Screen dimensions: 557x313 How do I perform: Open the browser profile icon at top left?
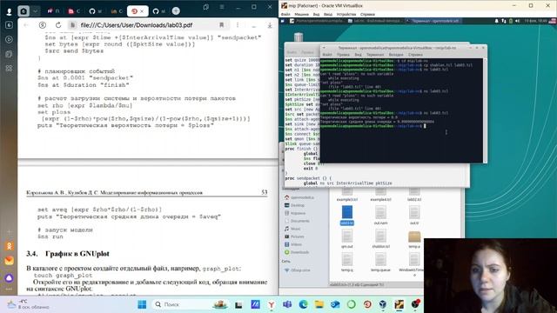[x=10, y=11]
